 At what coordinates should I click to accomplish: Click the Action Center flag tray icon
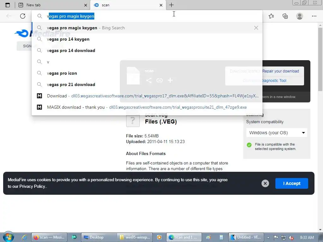[276, 238]
